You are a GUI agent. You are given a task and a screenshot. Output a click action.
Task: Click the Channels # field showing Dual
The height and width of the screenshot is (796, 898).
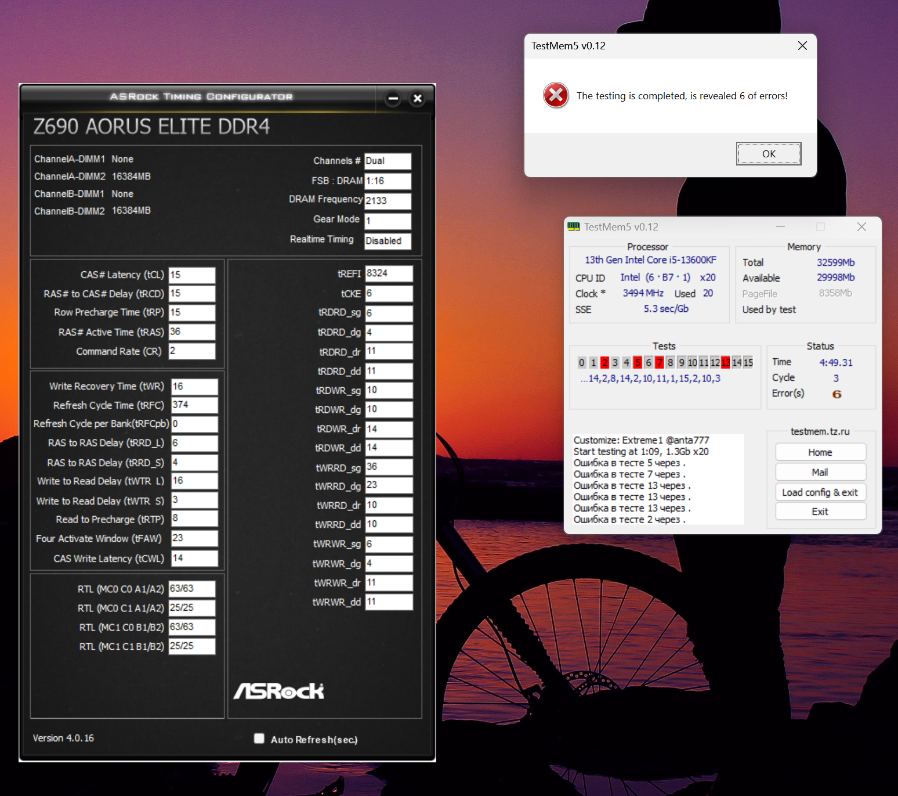[388, 161]
